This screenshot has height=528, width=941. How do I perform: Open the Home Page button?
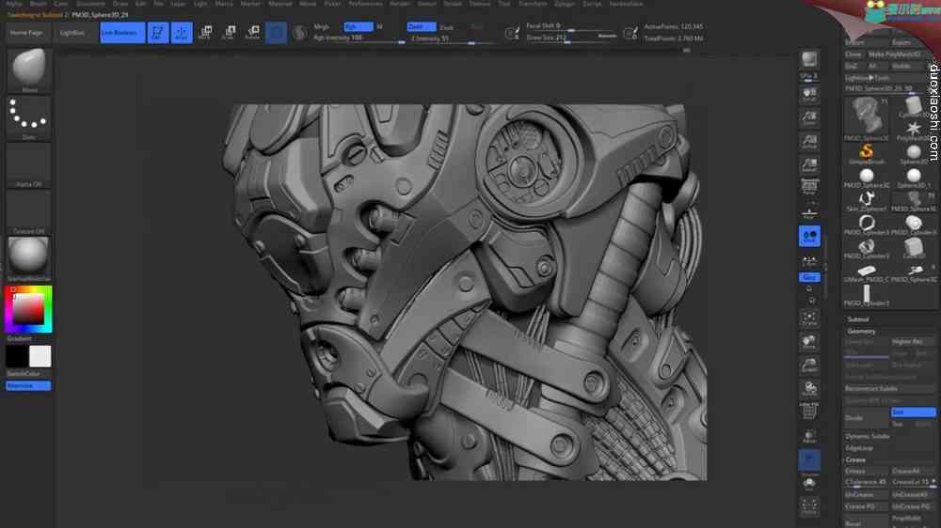(x=26, y=33)
